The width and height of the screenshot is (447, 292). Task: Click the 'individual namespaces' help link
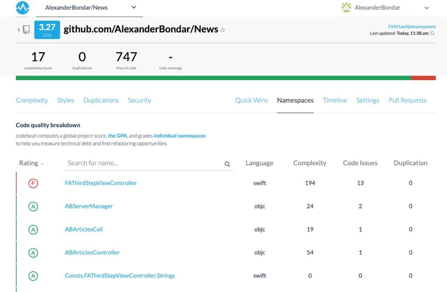[x=179, y=136]
